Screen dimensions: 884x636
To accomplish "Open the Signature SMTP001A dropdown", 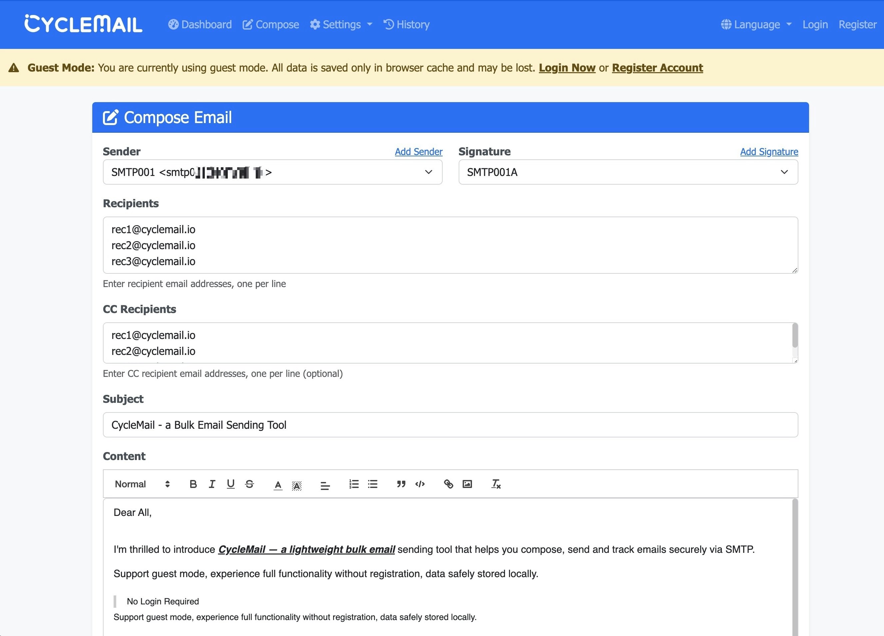I will click(628, 172).
